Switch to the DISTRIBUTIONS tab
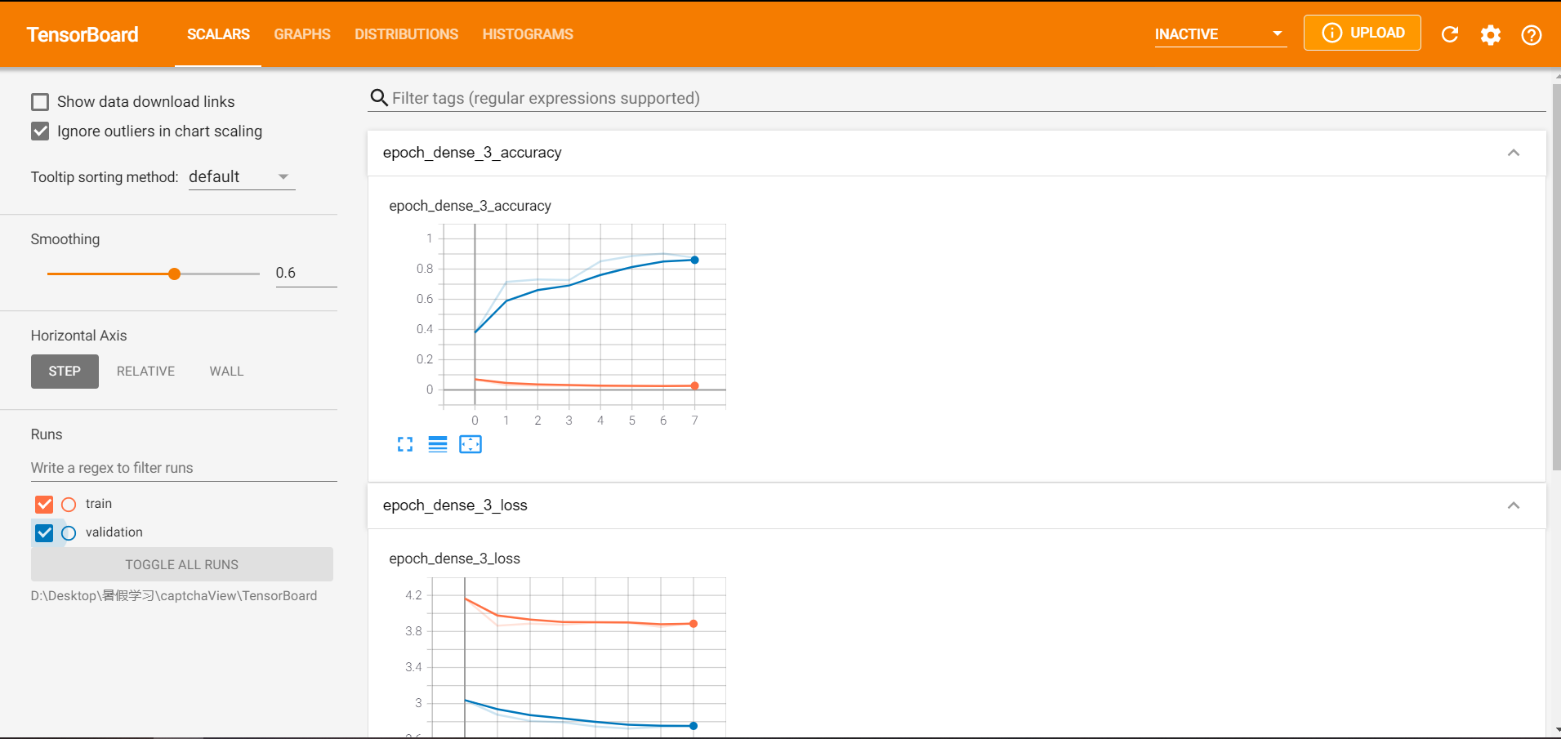 tap(406, 34)
